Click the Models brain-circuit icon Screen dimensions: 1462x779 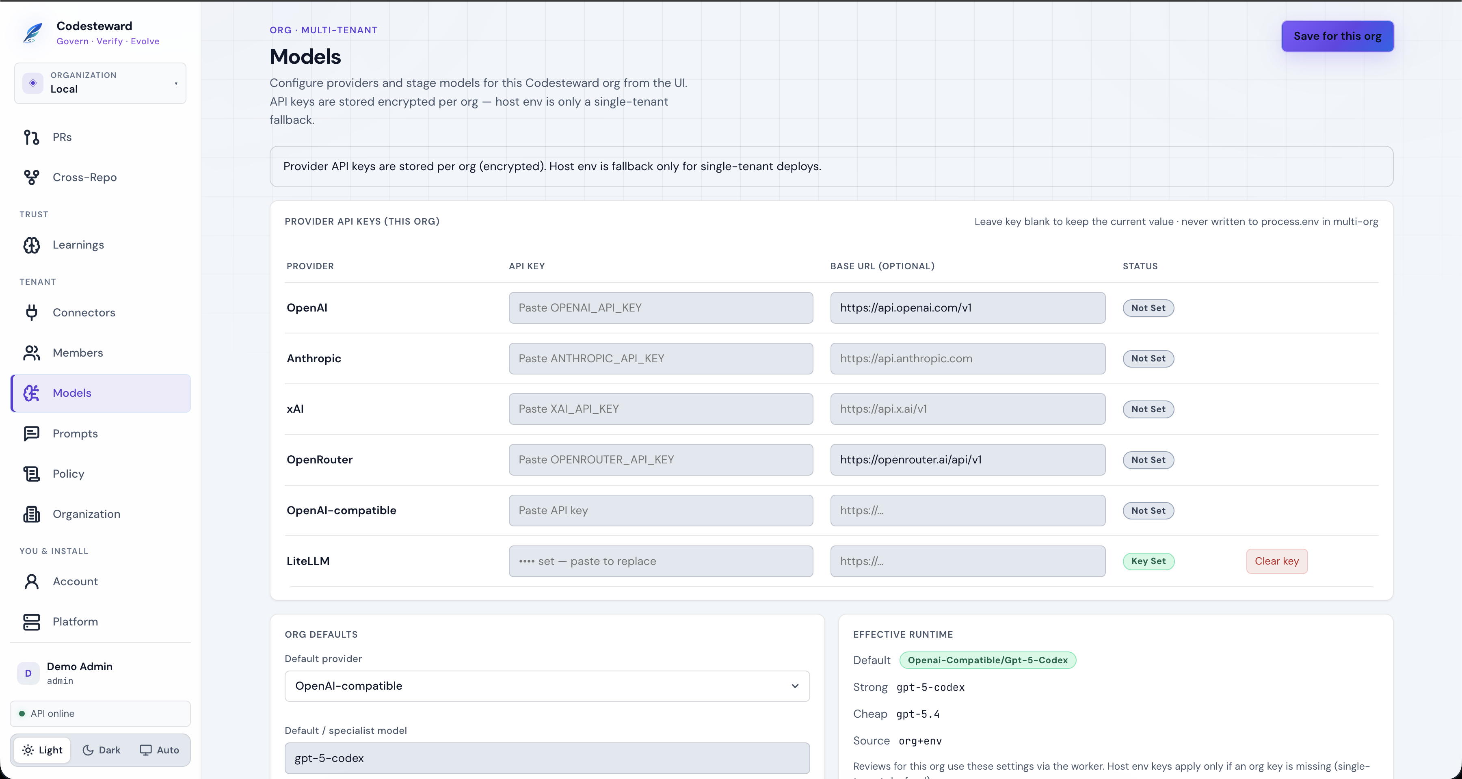pos(32,394)
